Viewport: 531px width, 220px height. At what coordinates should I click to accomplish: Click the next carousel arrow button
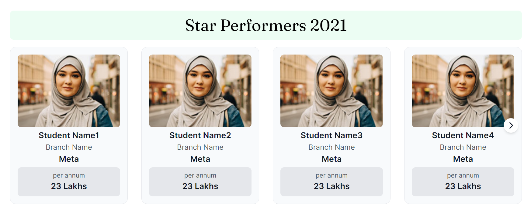[x=511, y=125]
